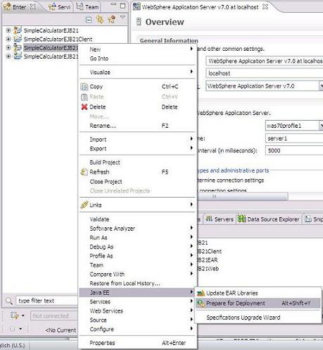
Task: Choose Restore from Local History...
Action: (x=138, y=284)
